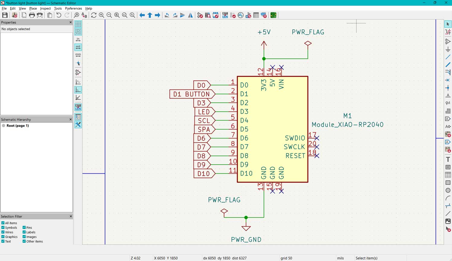This screenshot has width=452, height=261.
Task: Select the Highlight Net tool
Action: (x=448, y=32)
